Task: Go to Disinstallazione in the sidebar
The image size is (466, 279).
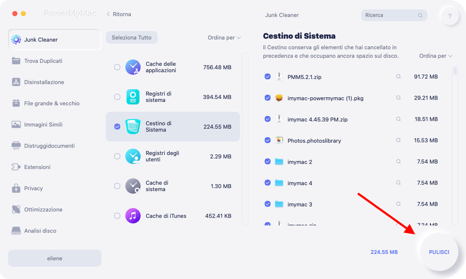Action: pyautogui.click(x=44, y=82)
